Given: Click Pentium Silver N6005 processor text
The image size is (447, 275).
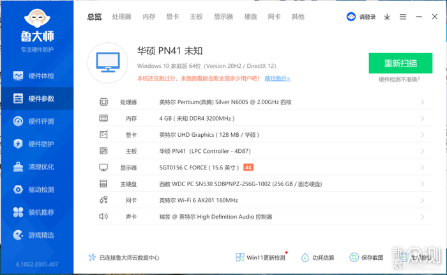Looking at the screenshot, I should (x=225, y=102).
